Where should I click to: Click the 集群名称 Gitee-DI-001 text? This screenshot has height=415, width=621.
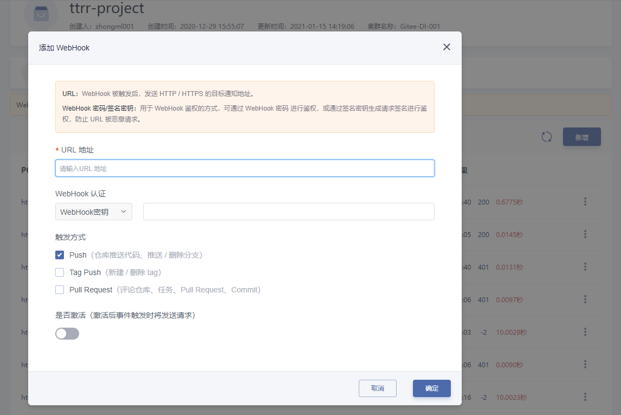[x=404, y=27]
